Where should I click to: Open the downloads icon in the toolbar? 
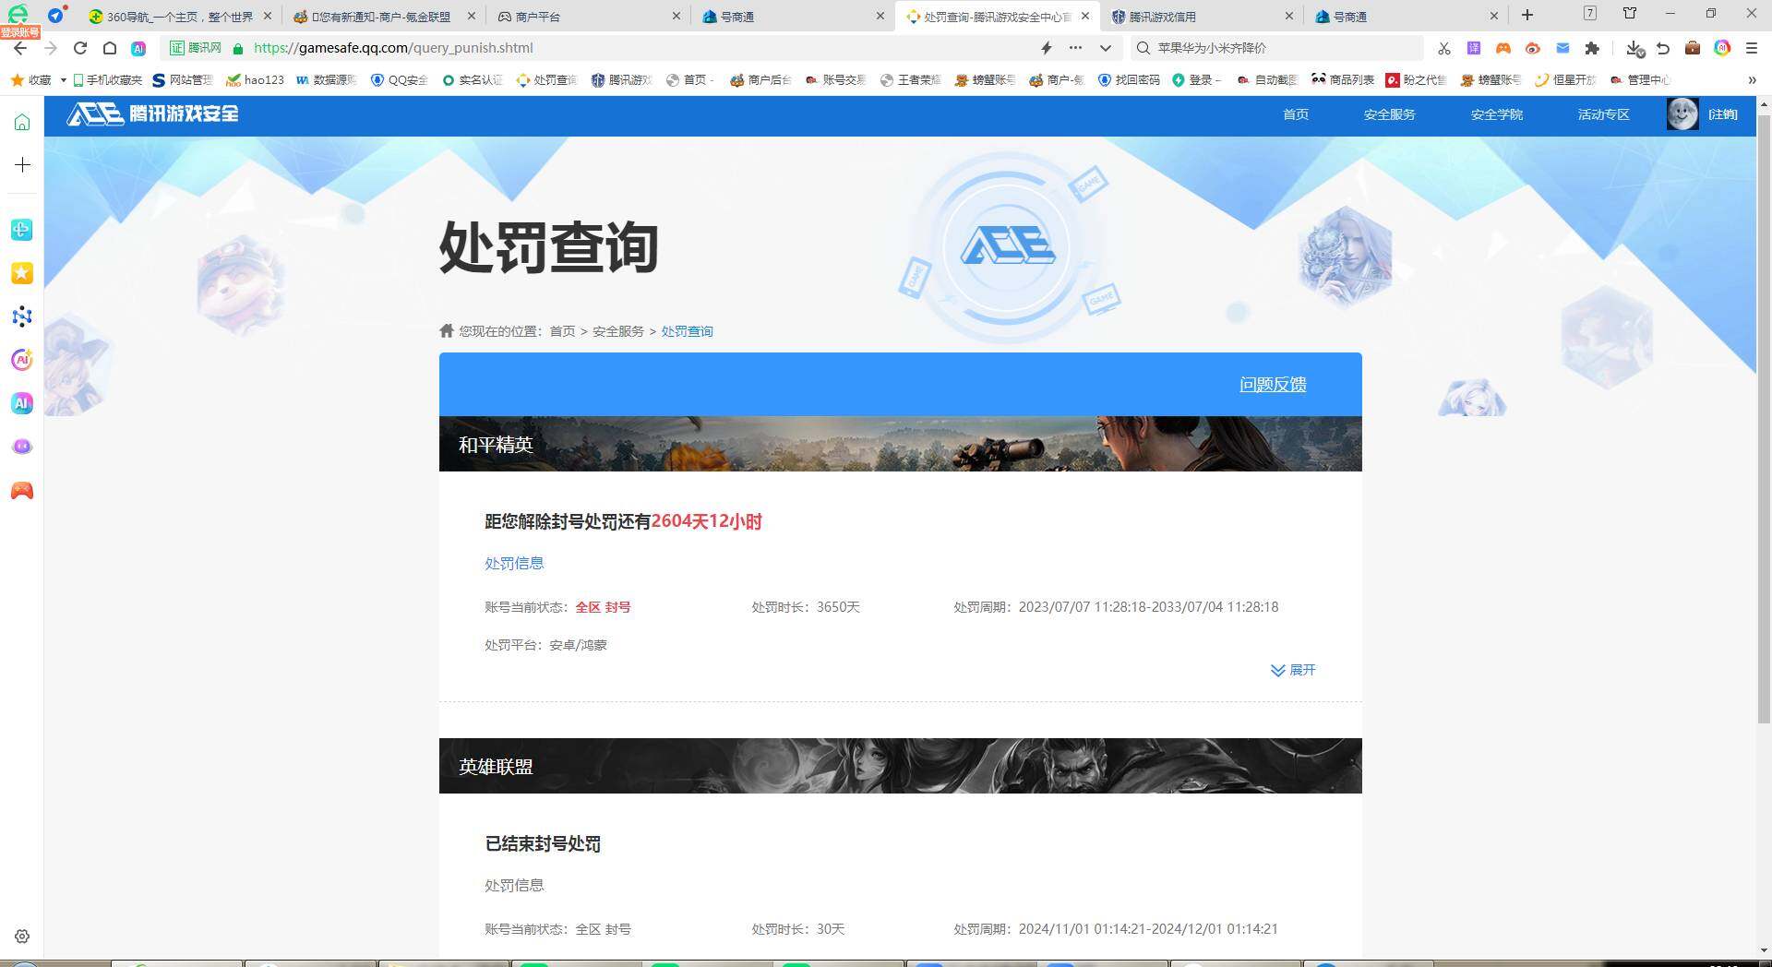(x=1634, y=48)
